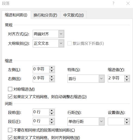Enable 对称缩进(M) checkbox
Screen dimensions: 133x140
(x=10, y=89)
